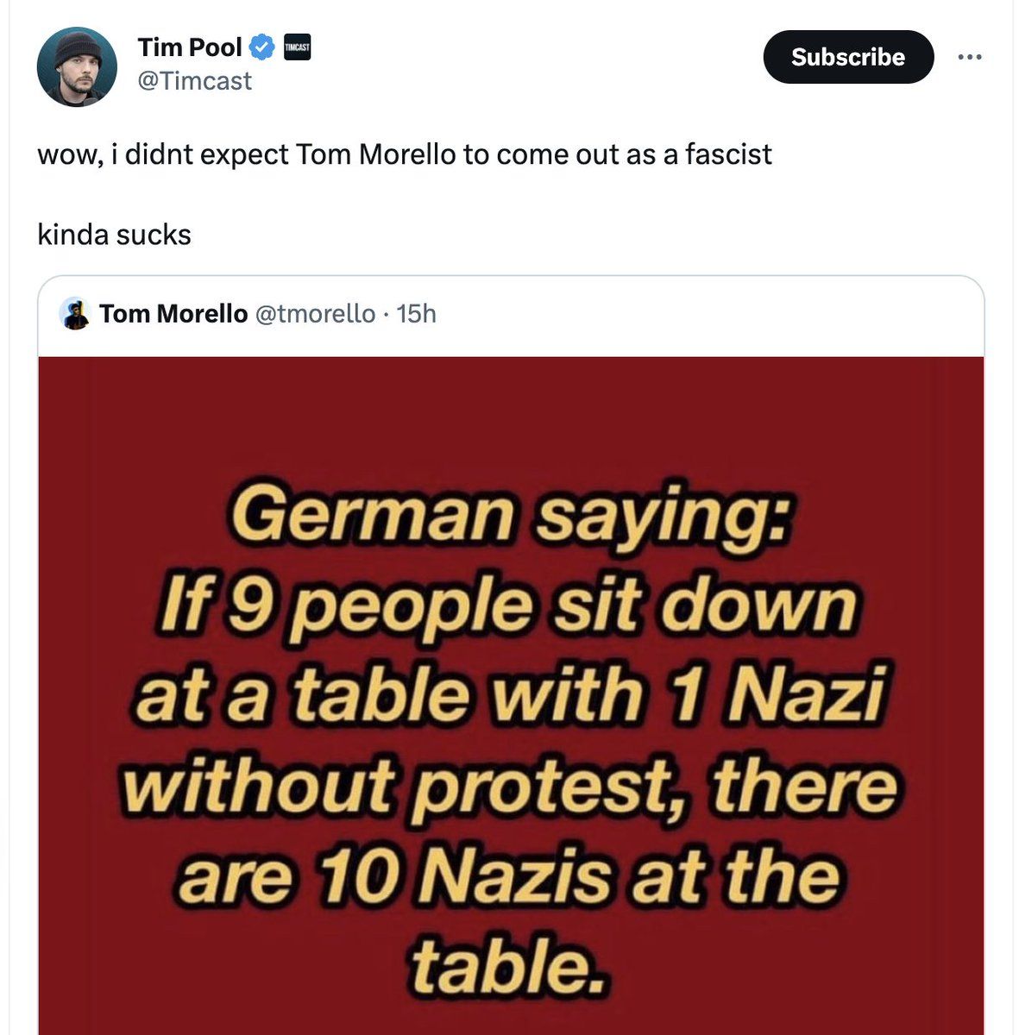Open the Tim Pool display name link
The width and height of the screenshot is (1019, 1035).
point(189,47)
